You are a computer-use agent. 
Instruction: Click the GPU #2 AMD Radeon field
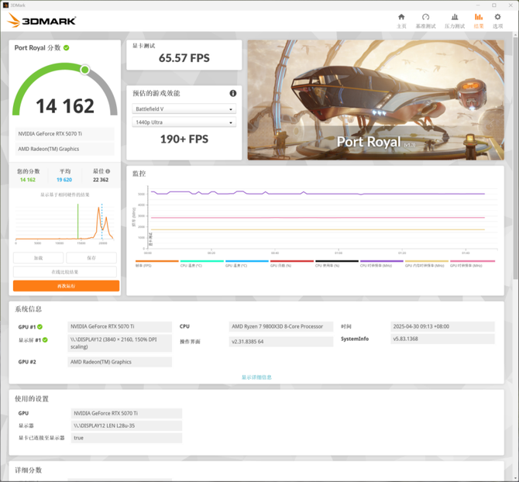coord(119,362)
